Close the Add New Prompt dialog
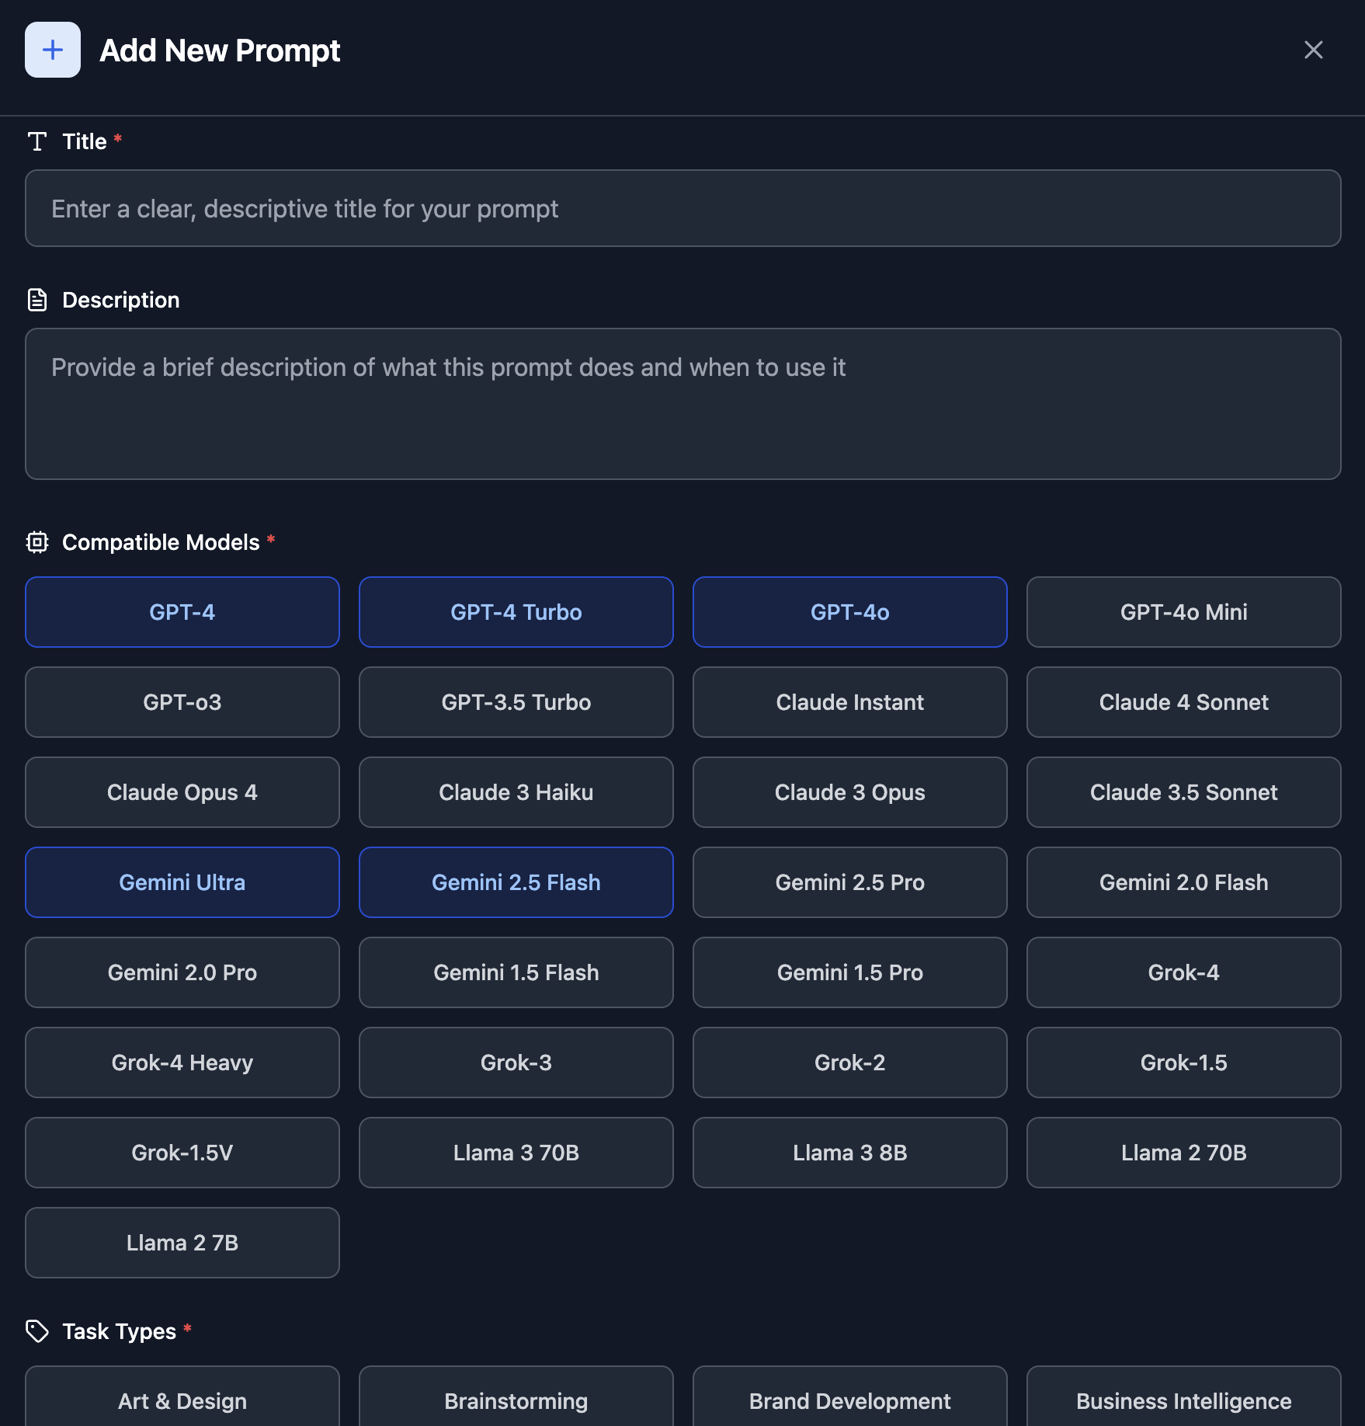1365x1426 pixels. tap(1313, 50)
